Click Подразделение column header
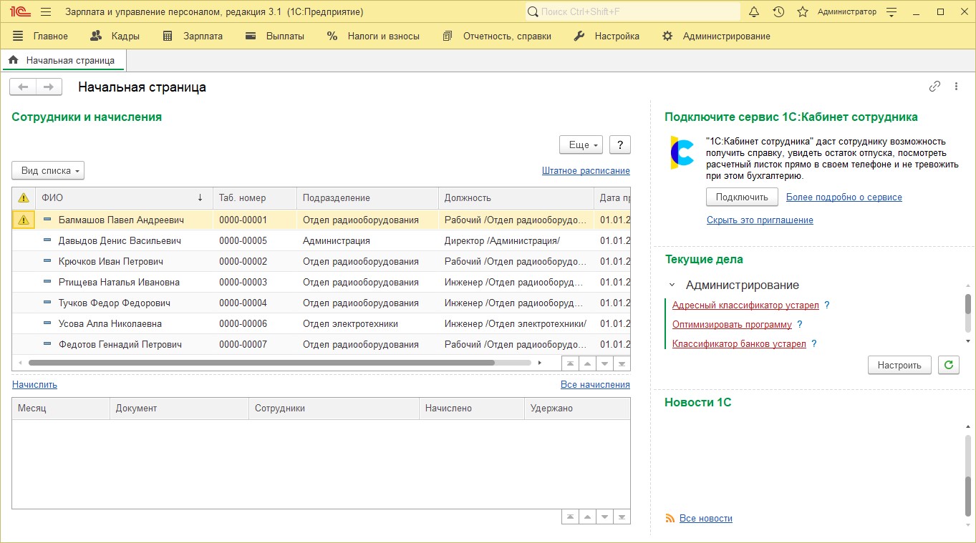976x543 pixels. [367, 197]
